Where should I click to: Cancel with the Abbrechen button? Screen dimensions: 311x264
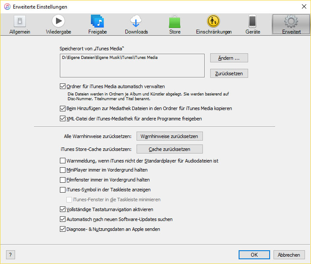(x=289, y=255)
